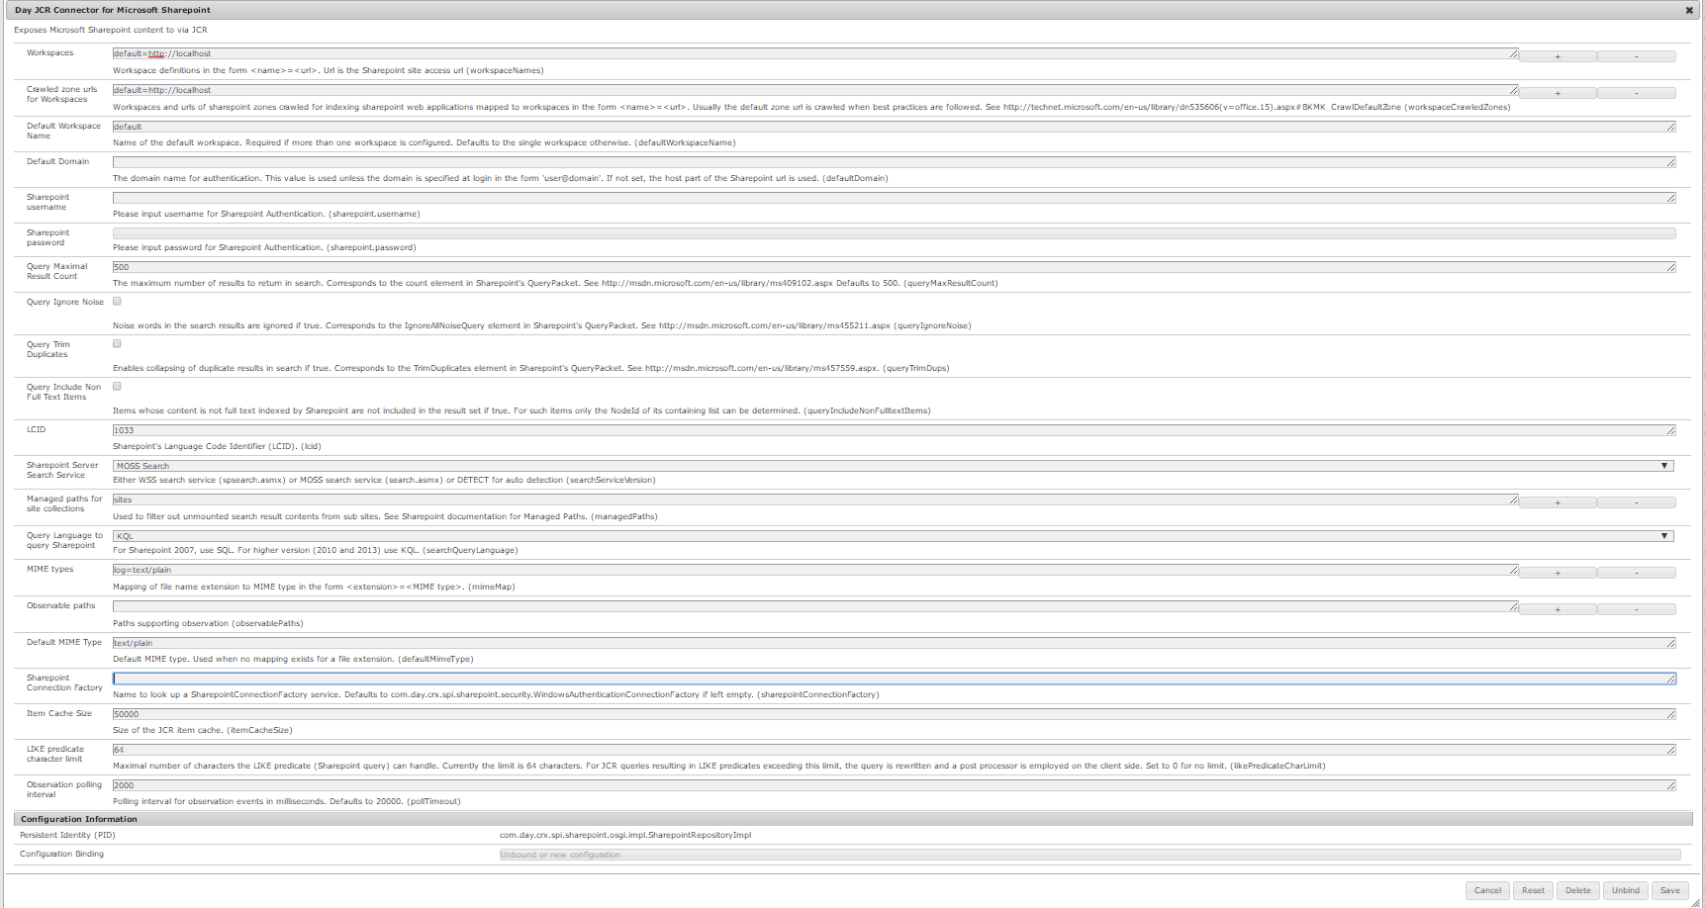Edit the LIKE predicate character limit field
The width and height of the screenshot is (1705, 908).
[895, 750]
